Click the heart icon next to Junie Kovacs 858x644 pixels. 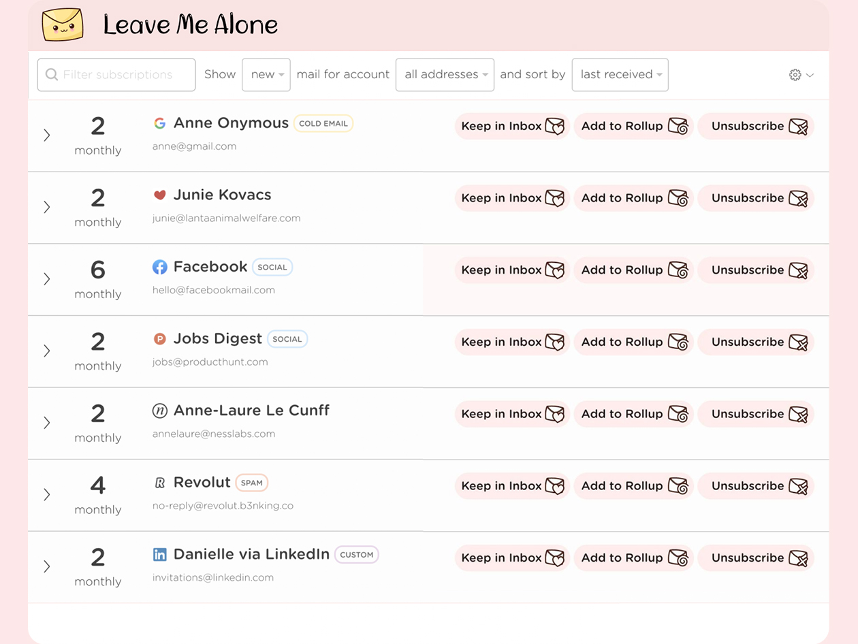[x=159, y=194]
